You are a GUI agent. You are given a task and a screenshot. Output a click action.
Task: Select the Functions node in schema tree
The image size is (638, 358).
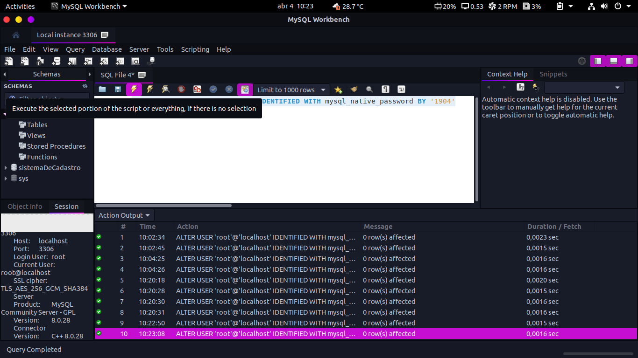pyautogui.click(x=42, y=157)
